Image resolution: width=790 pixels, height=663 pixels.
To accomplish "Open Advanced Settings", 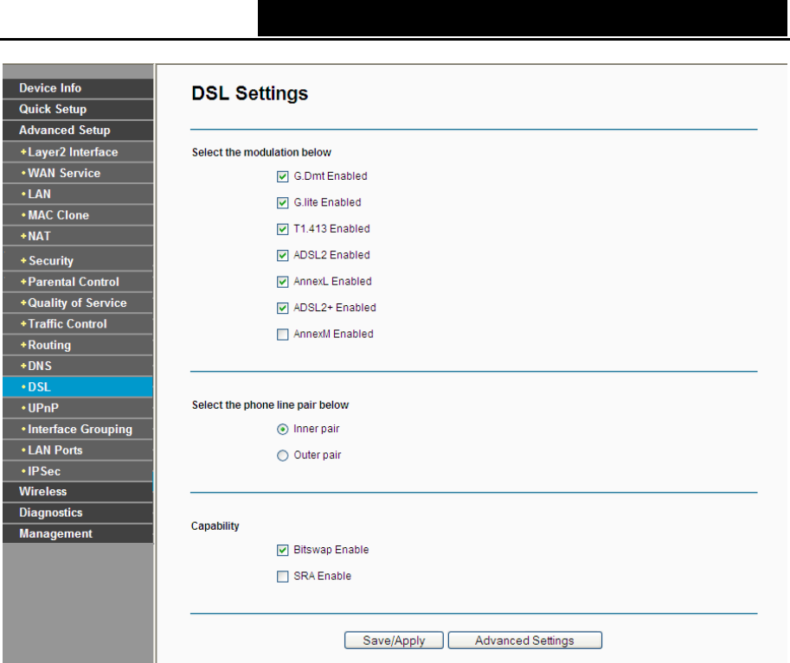I will coord(525,641).
